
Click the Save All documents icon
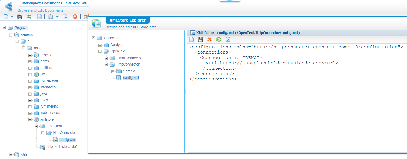coord(19,17)
